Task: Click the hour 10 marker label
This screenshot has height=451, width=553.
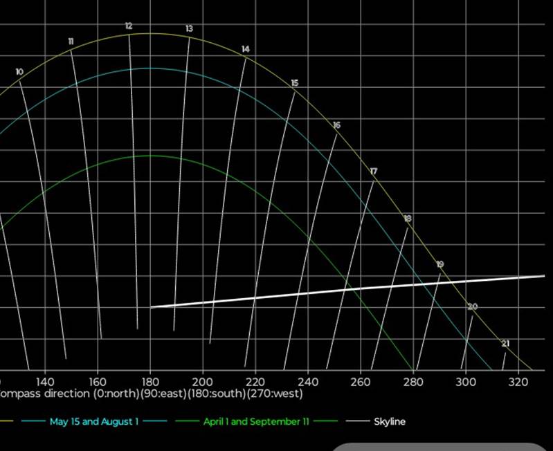Action: [19, 72]
